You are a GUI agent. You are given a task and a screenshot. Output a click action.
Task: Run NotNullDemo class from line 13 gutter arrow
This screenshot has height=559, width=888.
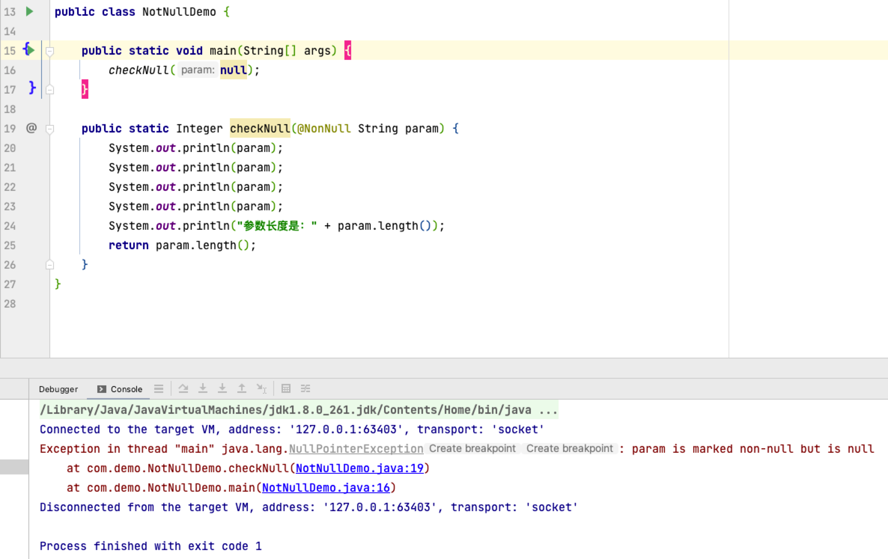[30, 12]
